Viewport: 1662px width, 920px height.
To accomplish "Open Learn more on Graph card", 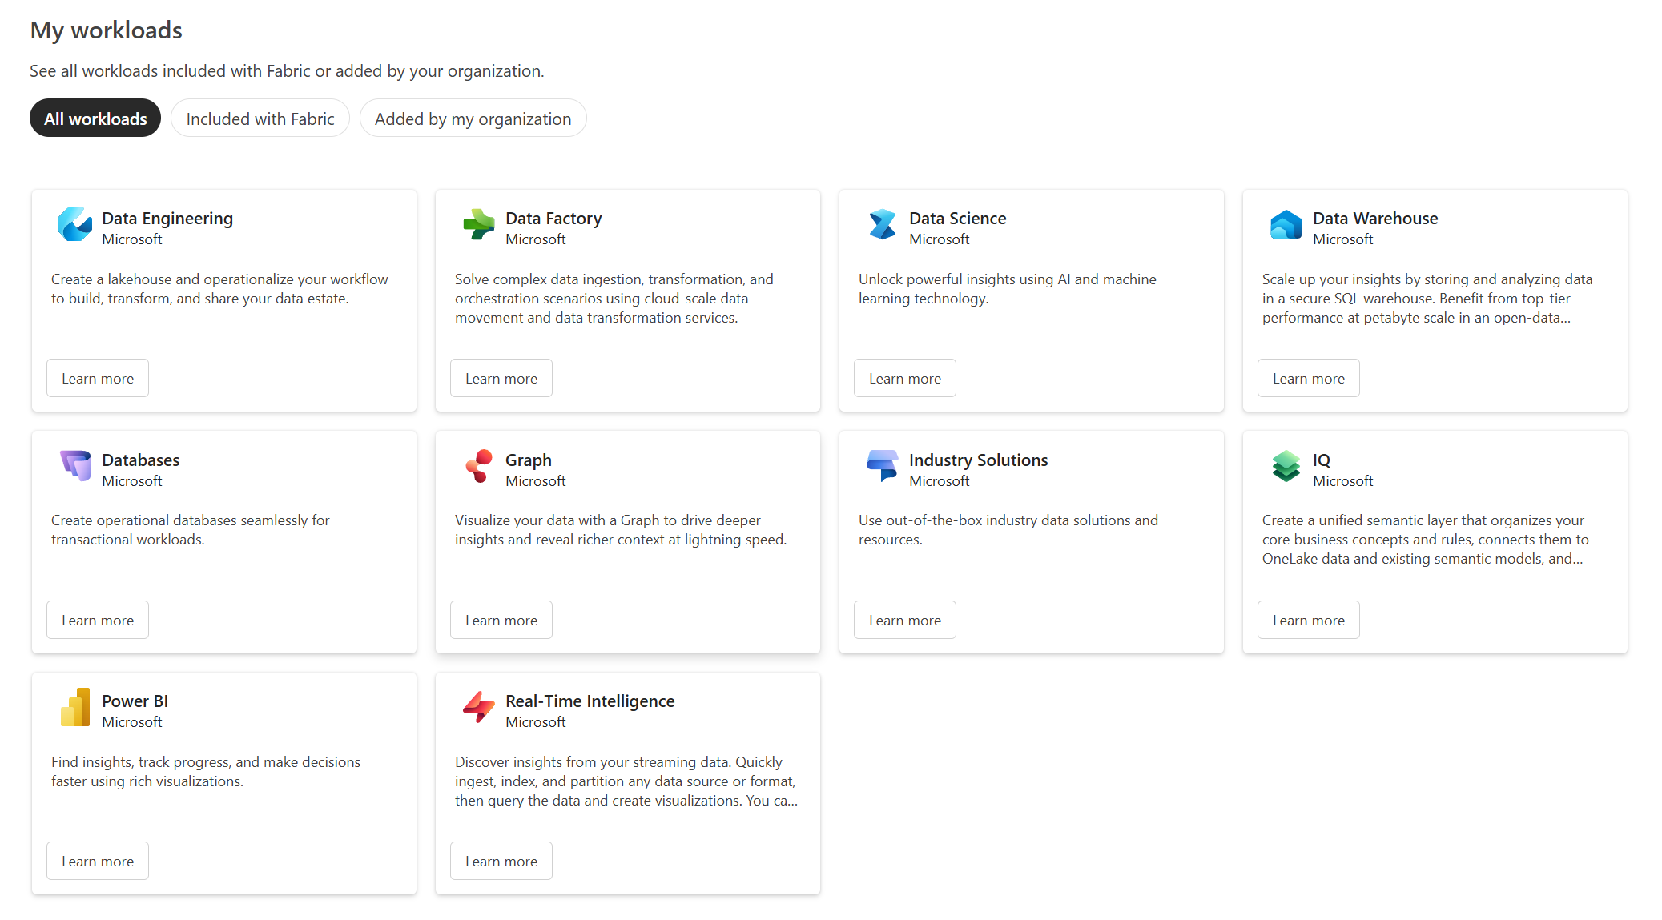I will click(x=501, y=621).
